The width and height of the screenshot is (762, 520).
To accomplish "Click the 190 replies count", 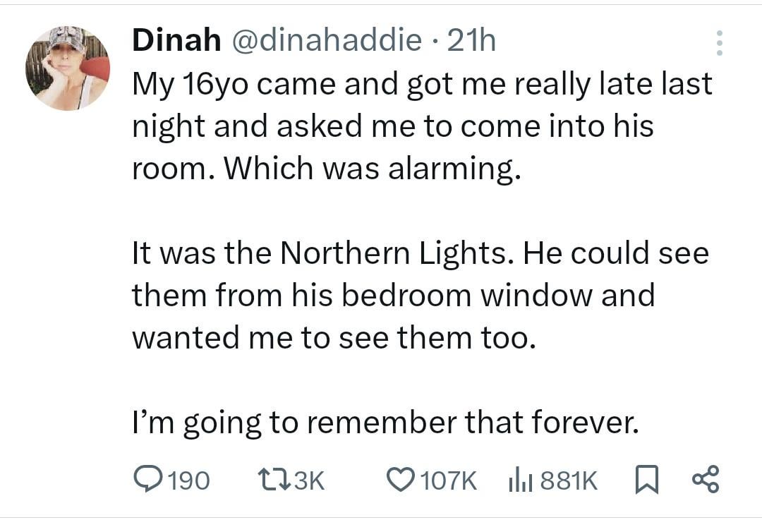I will point(190,481).
